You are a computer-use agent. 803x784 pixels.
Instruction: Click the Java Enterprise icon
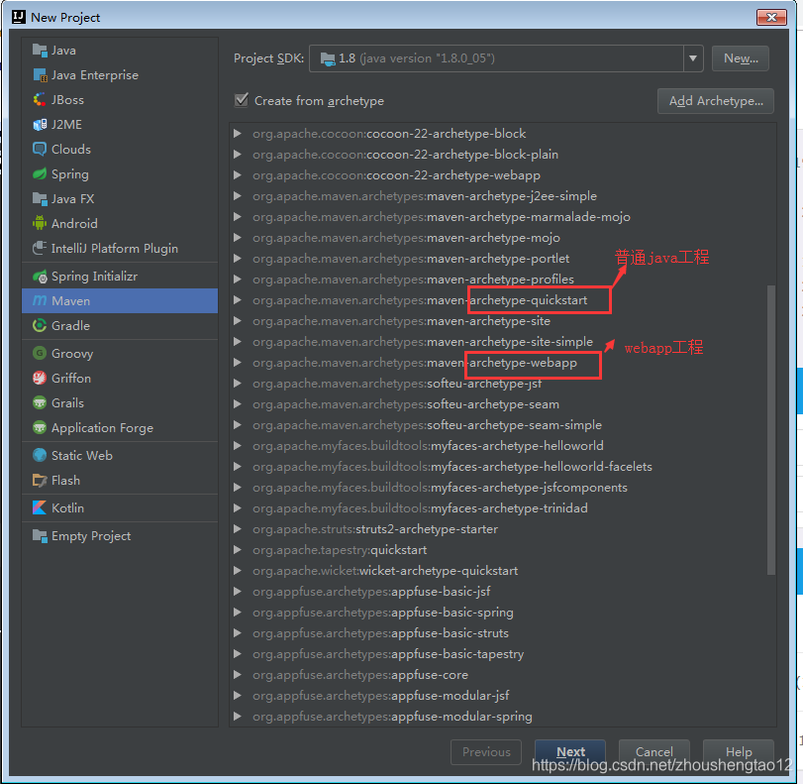(x=40, y=75)
